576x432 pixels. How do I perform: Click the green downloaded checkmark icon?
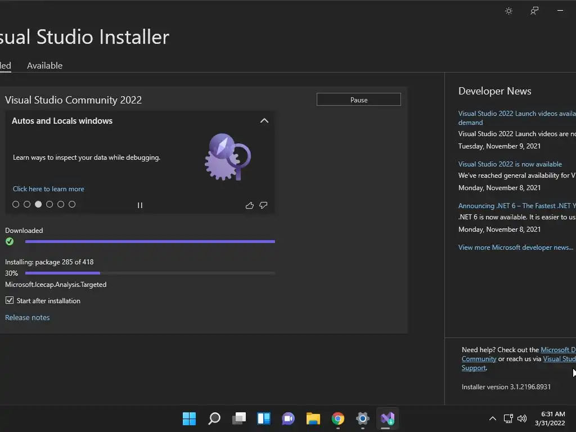tap(10, 241)
